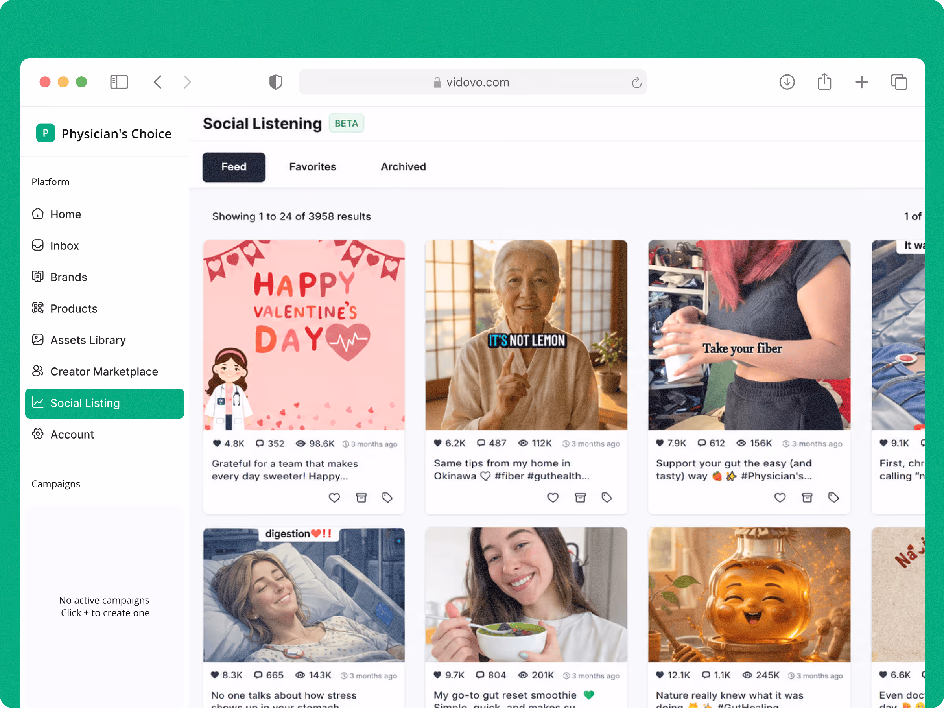Click the 'Support your gut the easy' caption

point(734,469)
